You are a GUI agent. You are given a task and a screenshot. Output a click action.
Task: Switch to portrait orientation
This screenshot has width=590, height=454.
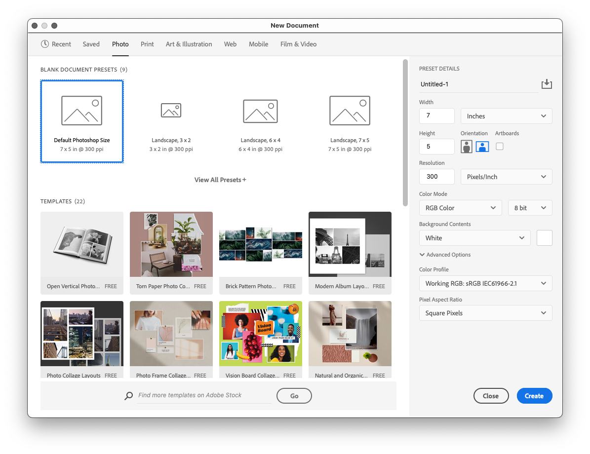pos(466,147)
